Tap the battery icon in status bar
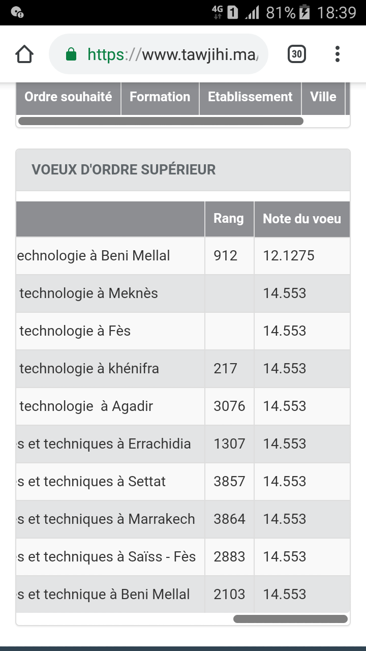Image resolution: width=366 pixels, height=651 pixels. click(x=304, y=12)
